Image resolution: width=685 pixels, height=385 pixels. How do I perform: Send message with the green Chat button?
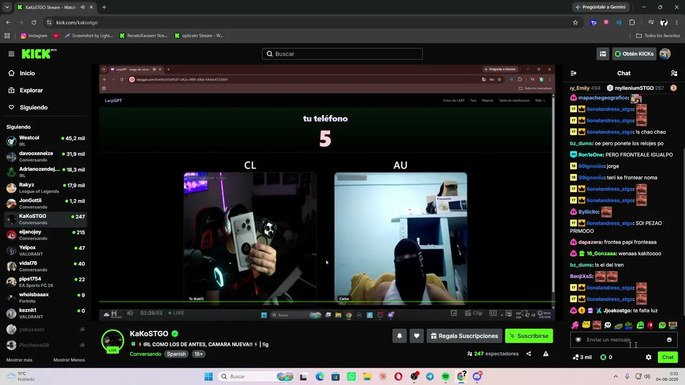[667, 357]
